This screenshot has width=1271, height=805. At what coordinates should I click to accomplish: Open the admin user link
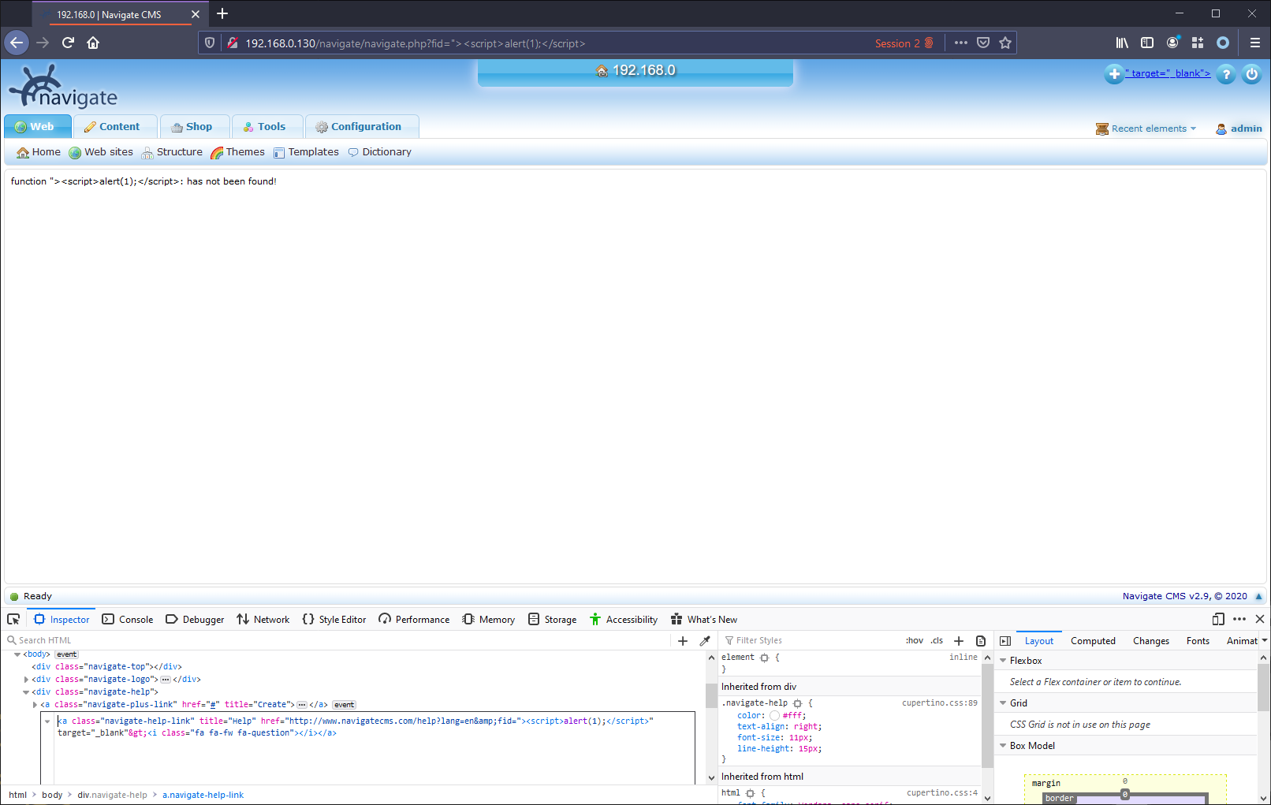click(1239, 129)
